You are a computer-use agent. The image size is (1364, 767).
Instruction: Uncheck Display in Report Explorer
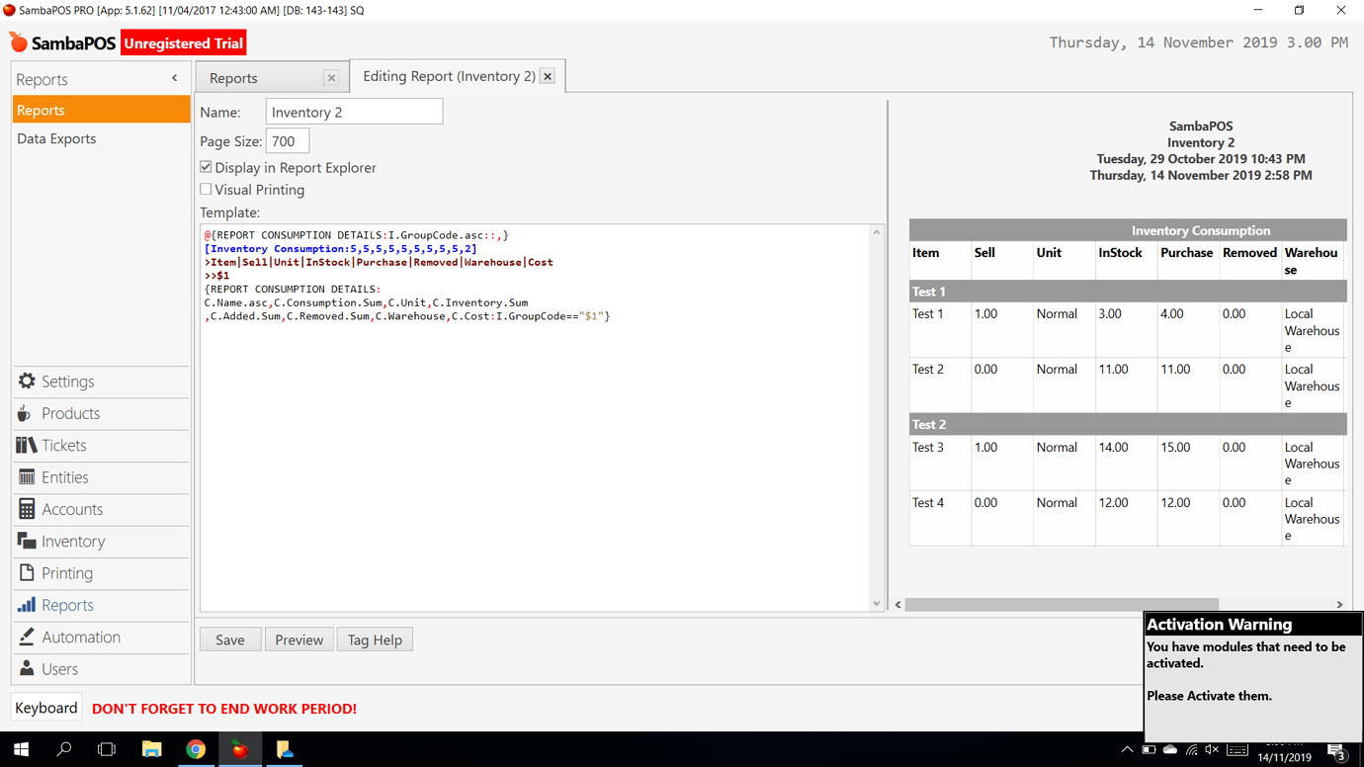[x=206, y=166]
